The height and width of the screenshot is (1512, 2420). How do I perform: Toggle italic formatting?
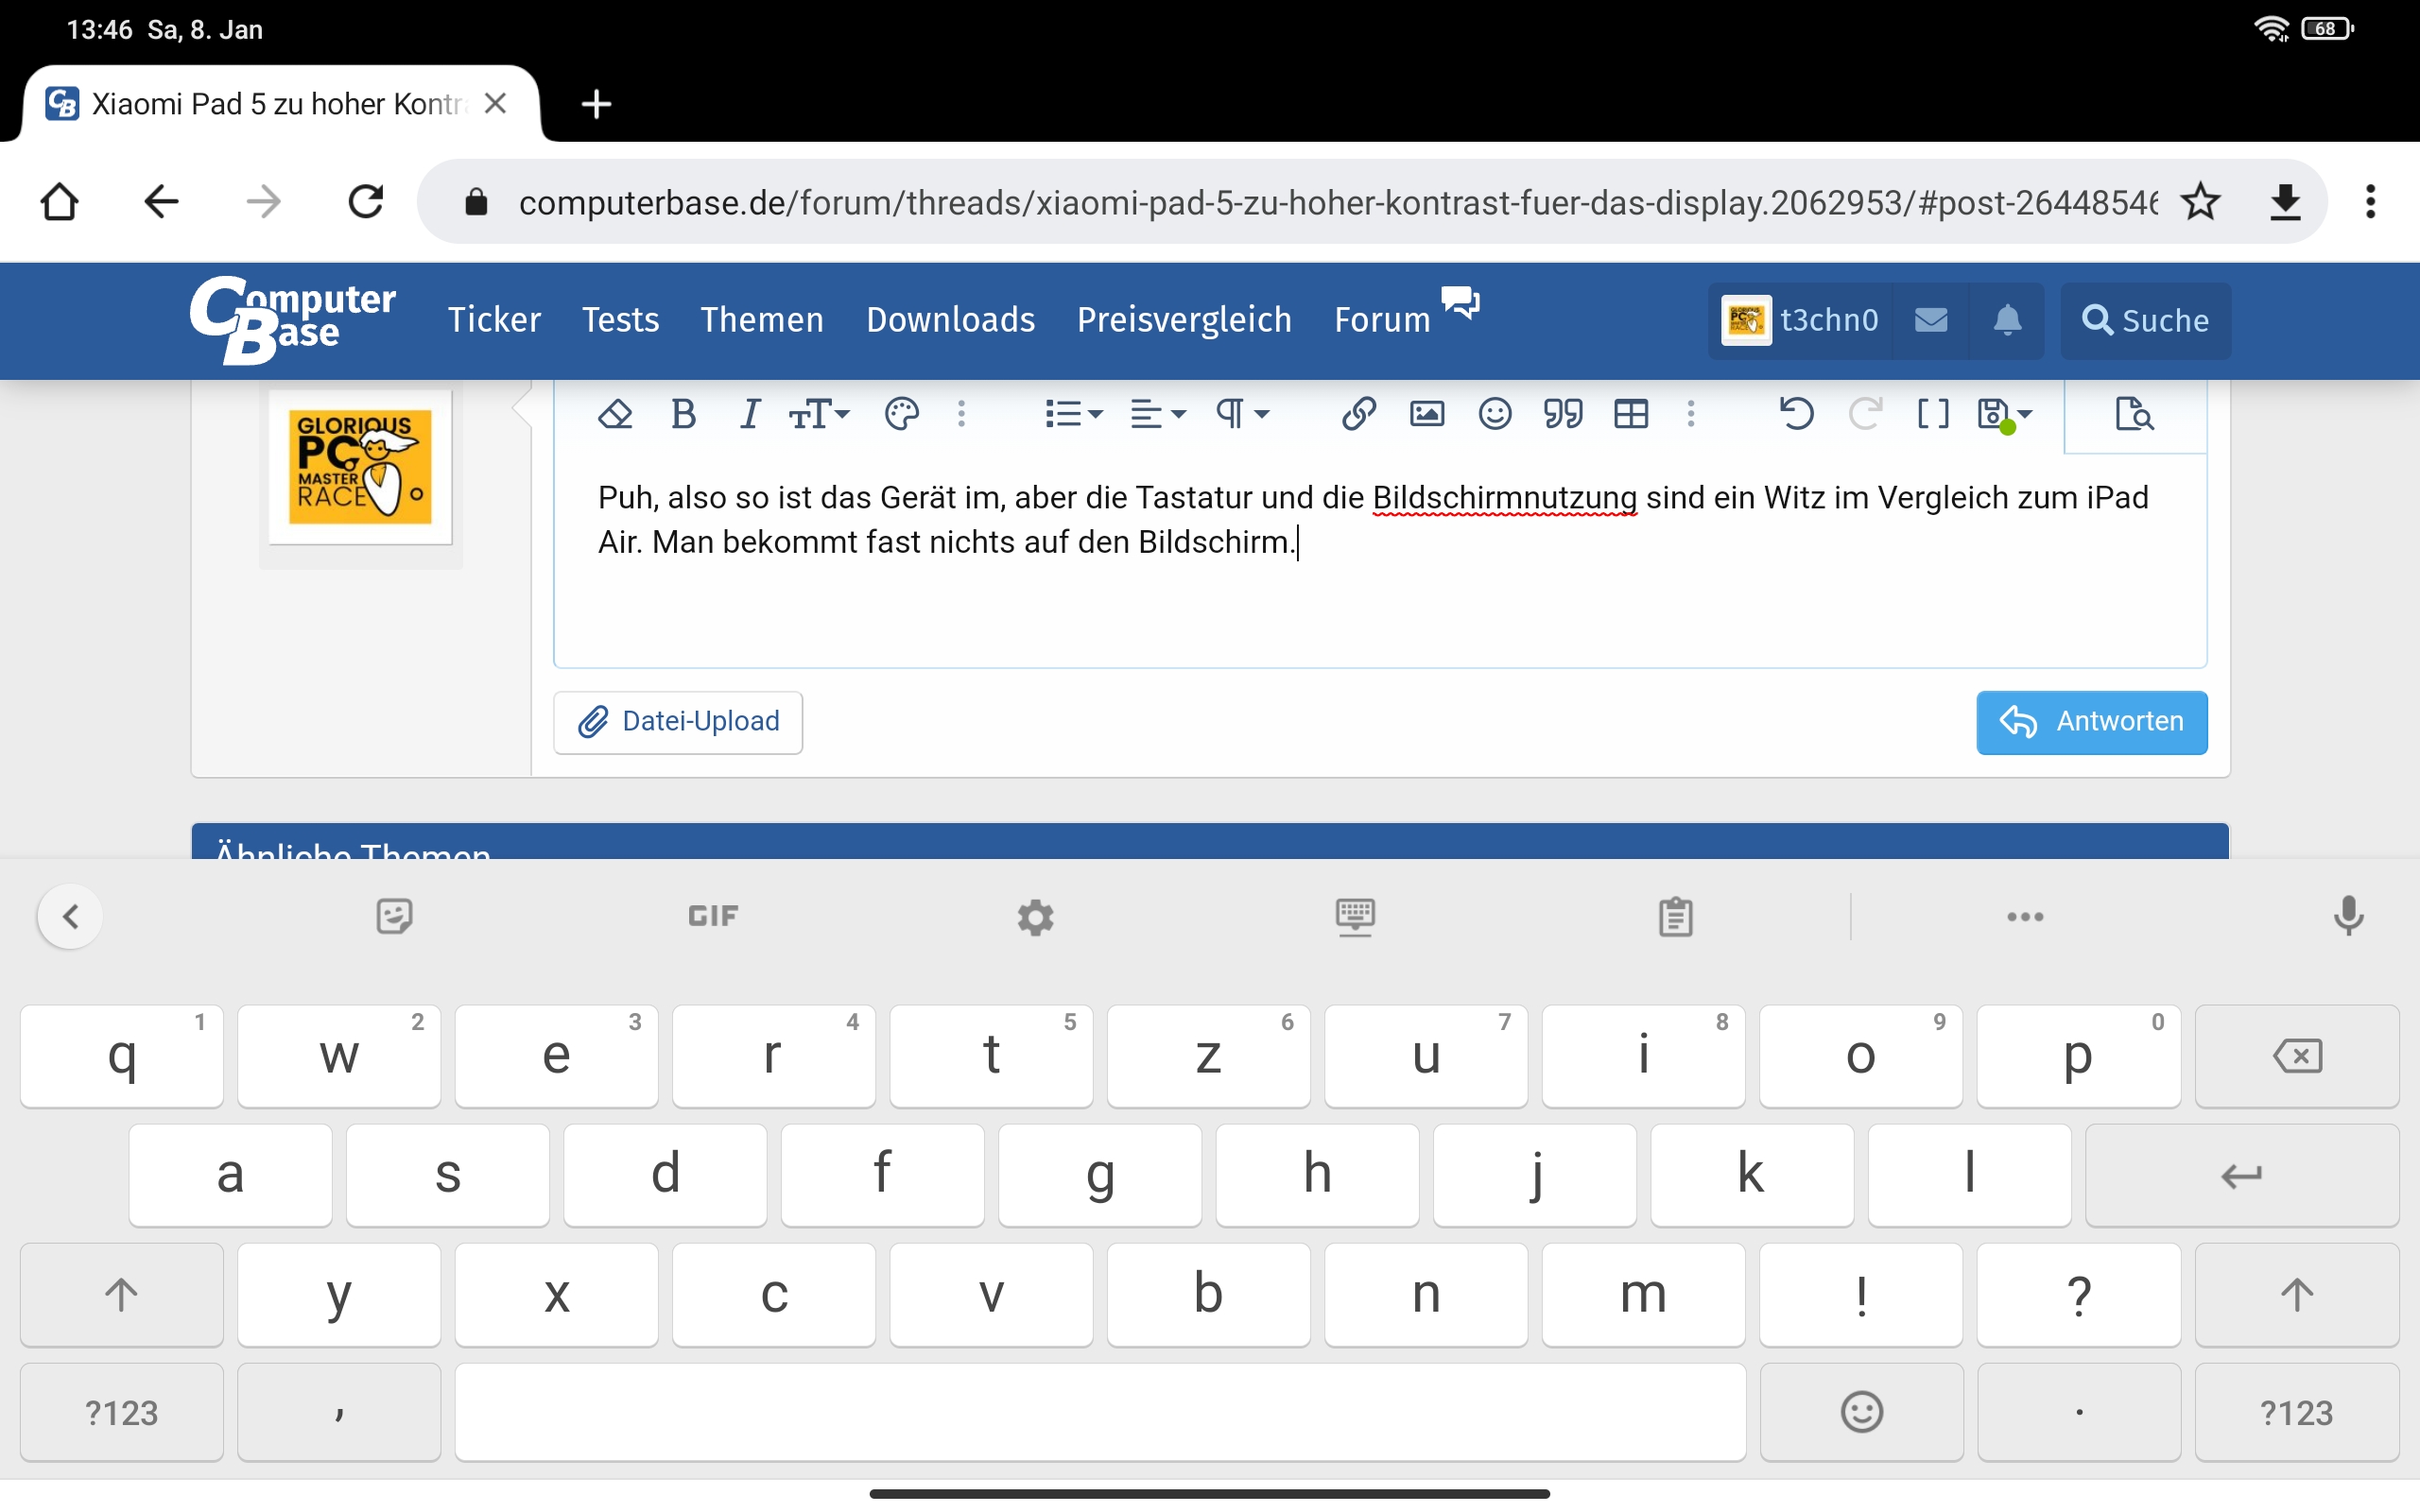point(749,413)
